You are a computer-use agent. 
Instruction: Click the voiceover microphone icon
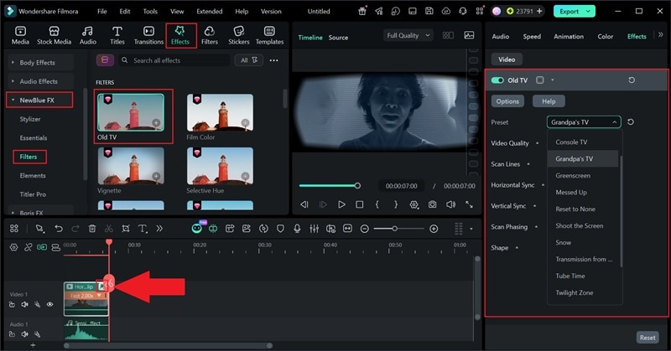(297, 229)
